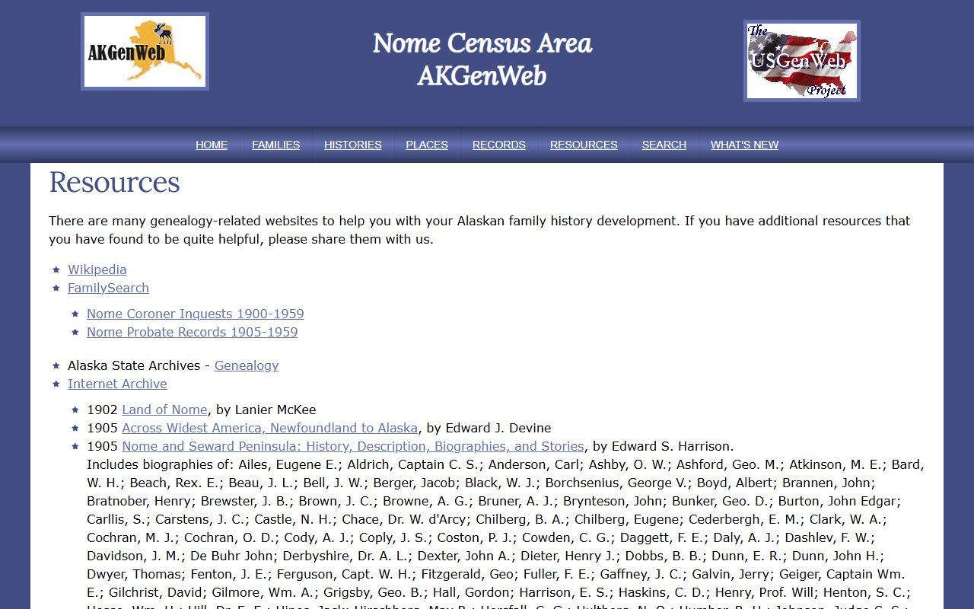Click the star bullet beside Internet Archive
The height and width of the screenshot is (609, 974).
pos(56,384)
